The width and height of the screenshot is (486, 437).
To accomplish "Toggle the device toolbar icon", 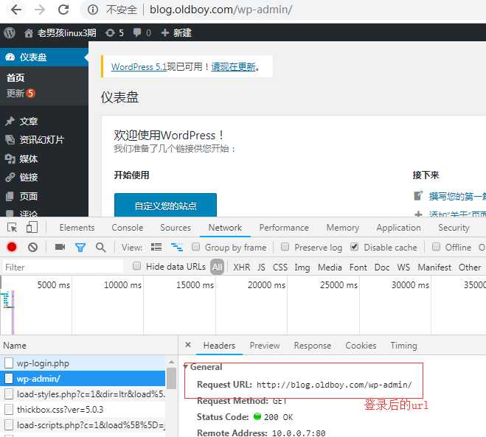I will click(32, 228).
